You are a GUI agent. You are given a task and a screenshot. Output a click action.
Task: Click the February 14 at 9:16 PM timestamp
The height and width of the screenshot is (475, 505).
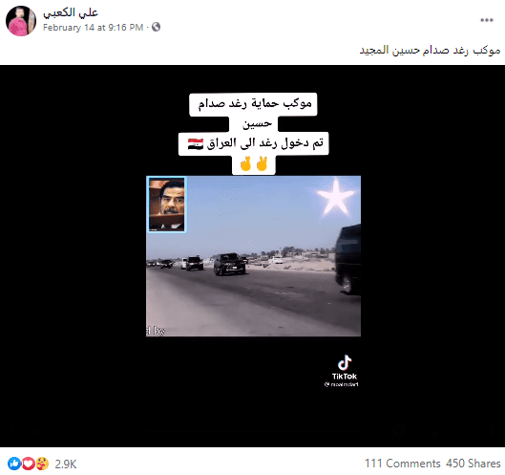[93, 27]
